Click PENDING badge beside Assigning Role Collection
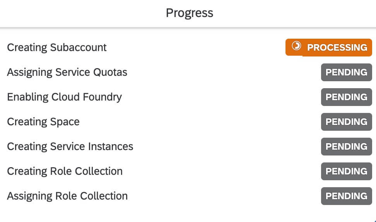Viewport: 376px width, 222px height. [347, 196]
